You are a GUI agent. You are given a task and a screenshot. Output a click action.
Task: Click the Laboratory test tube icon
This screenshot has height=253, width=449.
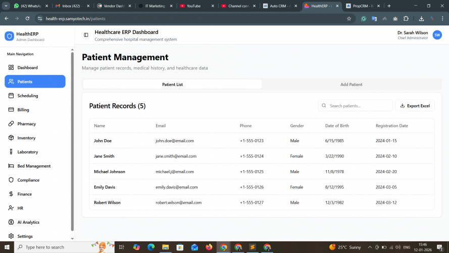tap(11, 152)
